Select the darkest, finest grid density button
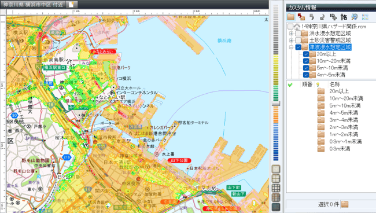The height and width of the screenshot is (213, 376). [276, 207]
